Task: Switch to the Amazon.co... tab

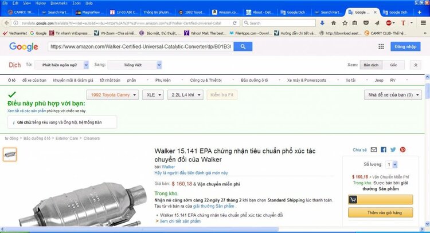Action: (x=225, y=13)
